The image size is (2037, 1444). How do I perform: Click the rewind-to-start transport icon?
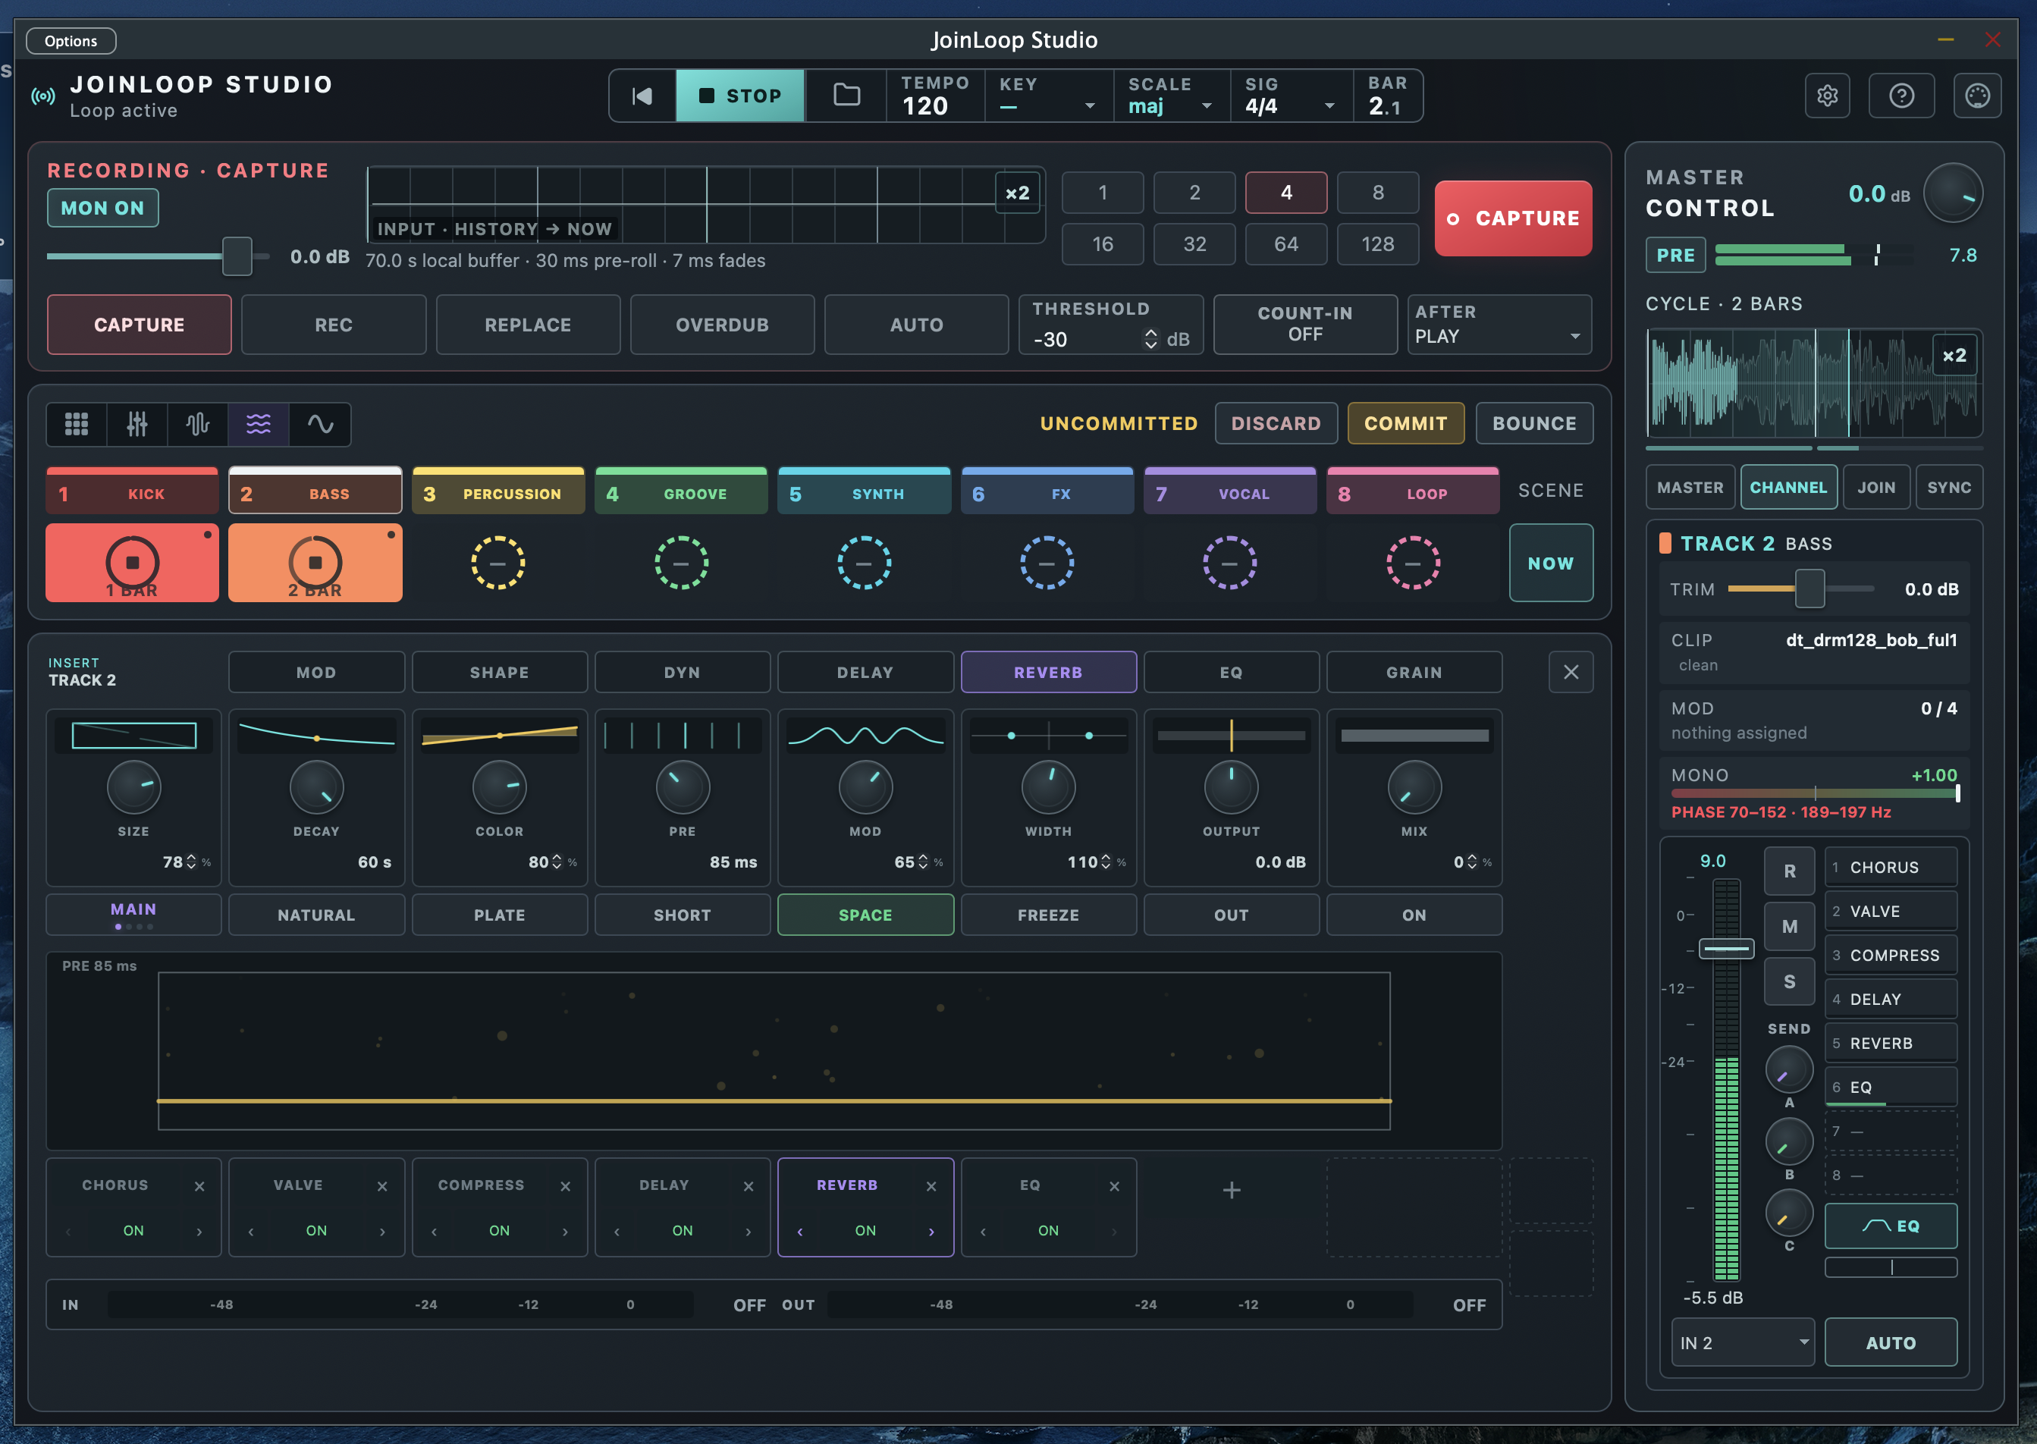coord(642,95)
